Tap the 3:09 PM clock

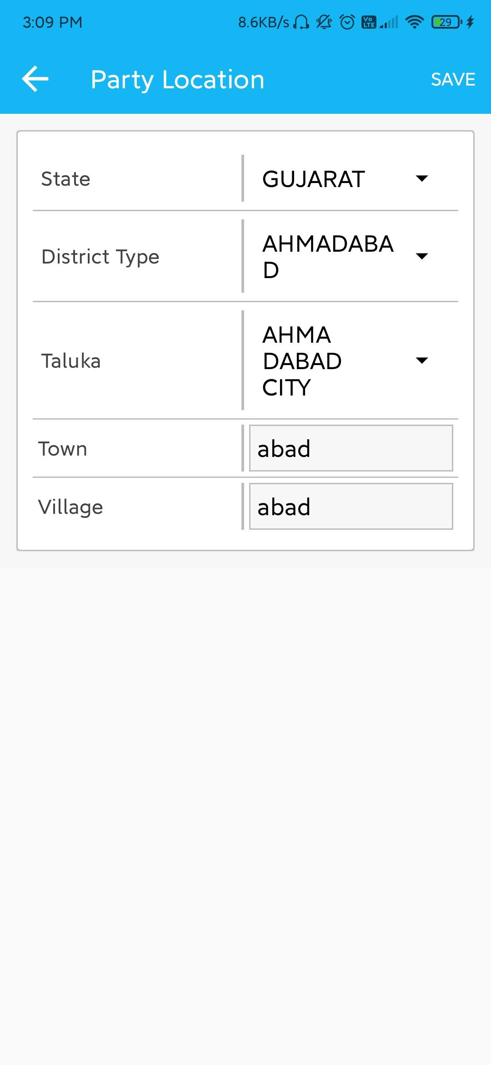pyautogui.click(x=53, y=22)
